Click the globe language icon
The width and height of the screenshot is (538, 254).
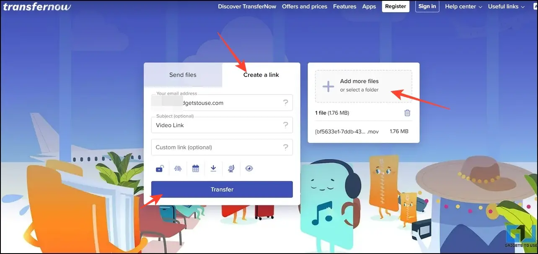pos(231,169)
